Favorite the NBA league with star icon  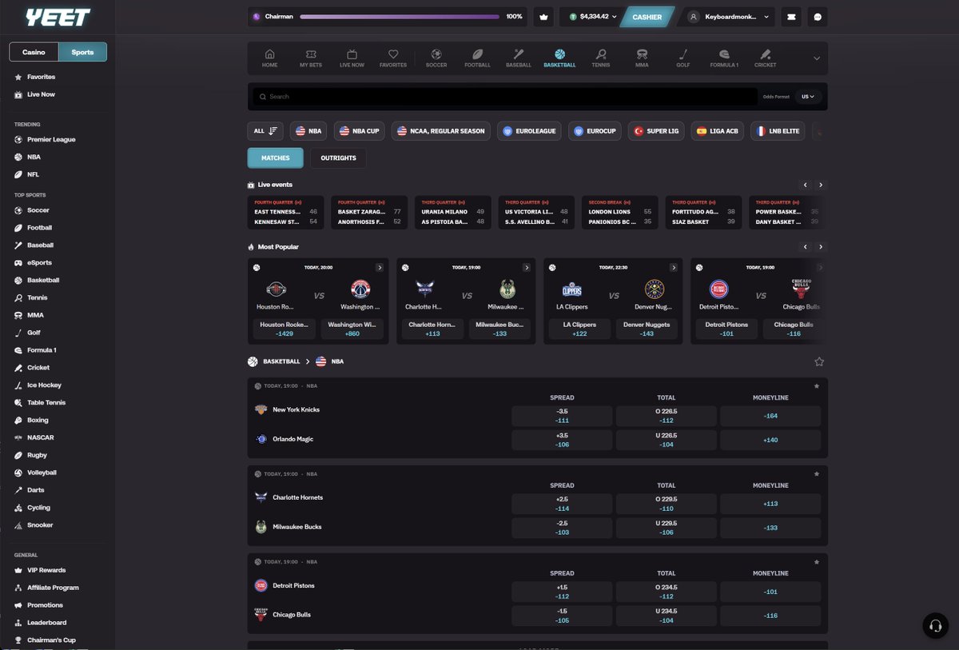coord(819,361)
